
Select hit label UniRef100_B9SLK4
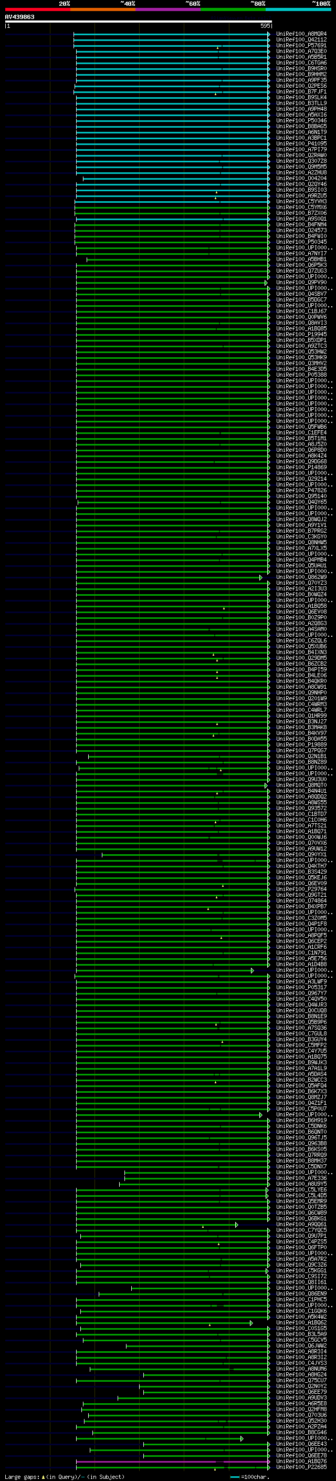click(301, 97)
